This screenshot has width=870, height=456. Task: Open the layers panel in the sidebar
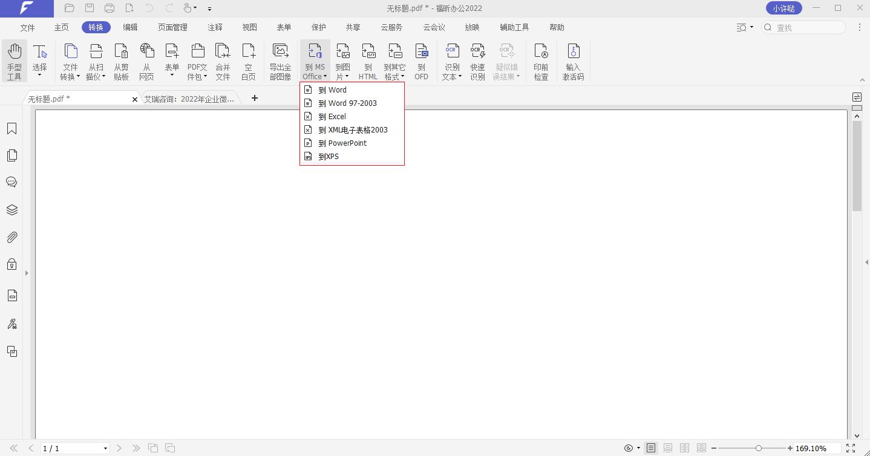11,210
